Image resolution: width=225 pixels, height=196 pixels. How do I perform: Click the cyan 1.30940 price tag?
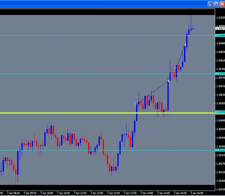[220, 35]
